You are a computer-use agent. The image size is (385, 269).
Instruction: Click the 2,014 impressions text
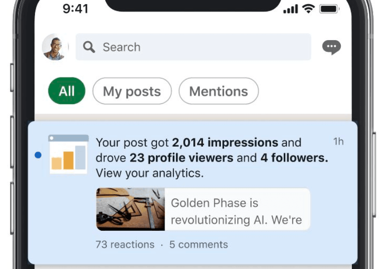(x=225, y=142)
